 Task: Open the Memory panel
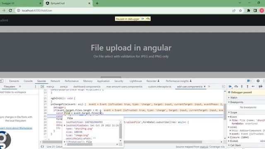click(88, 81)
